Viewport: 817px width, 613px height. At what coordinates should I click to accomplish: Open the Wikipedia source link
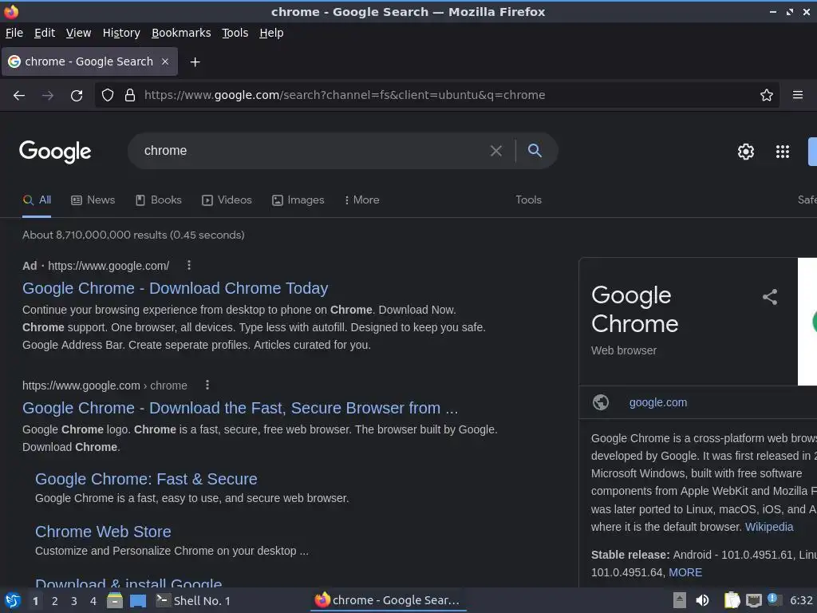[769, 527]
